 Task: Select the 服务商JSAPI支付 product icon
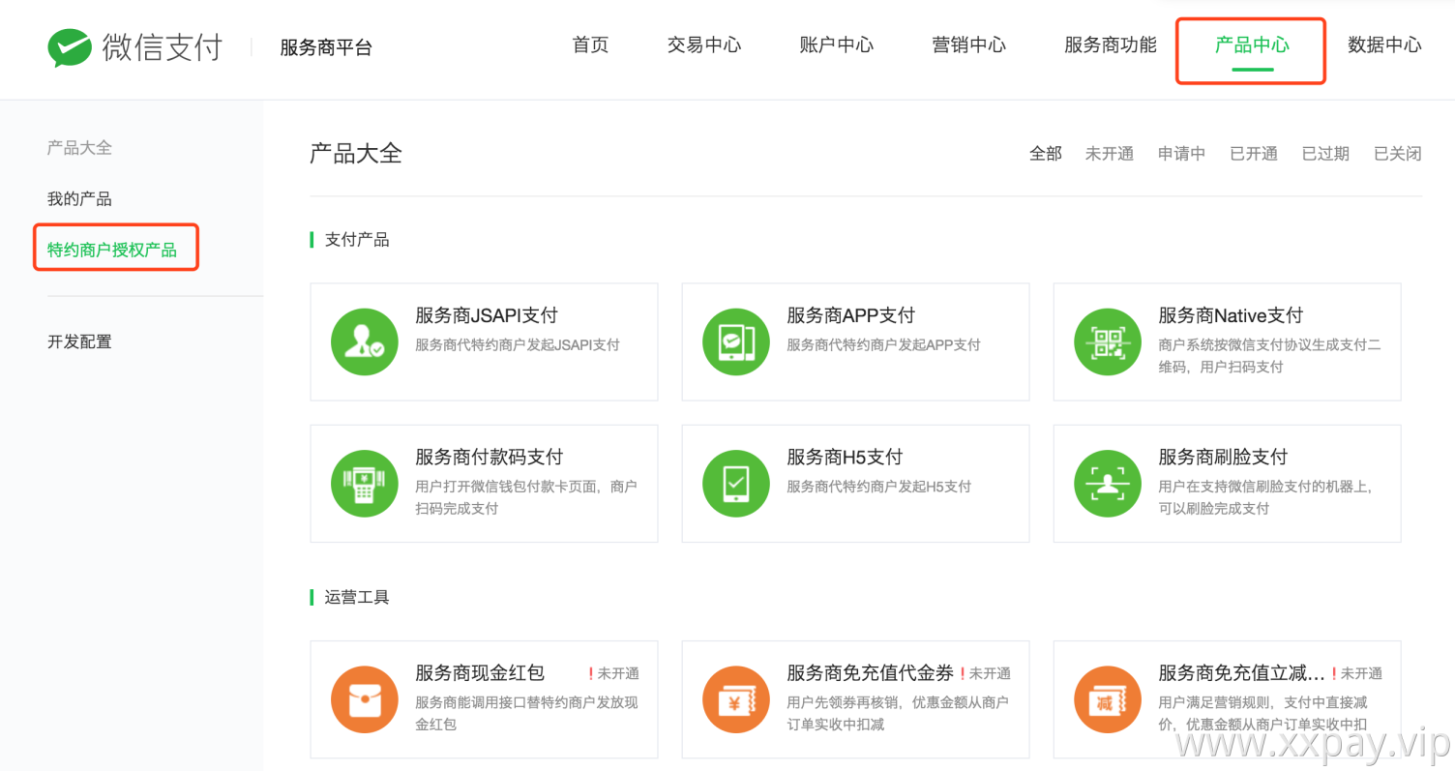tap(365, 341)
